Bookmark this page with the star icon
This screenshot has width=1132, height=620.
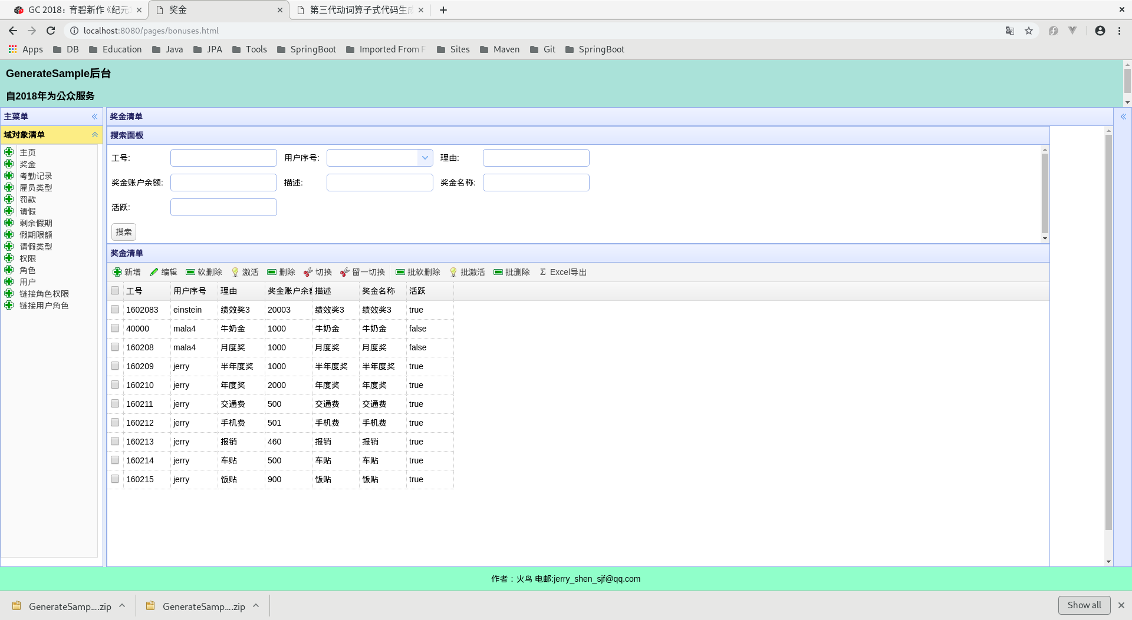coord(1029,31)
